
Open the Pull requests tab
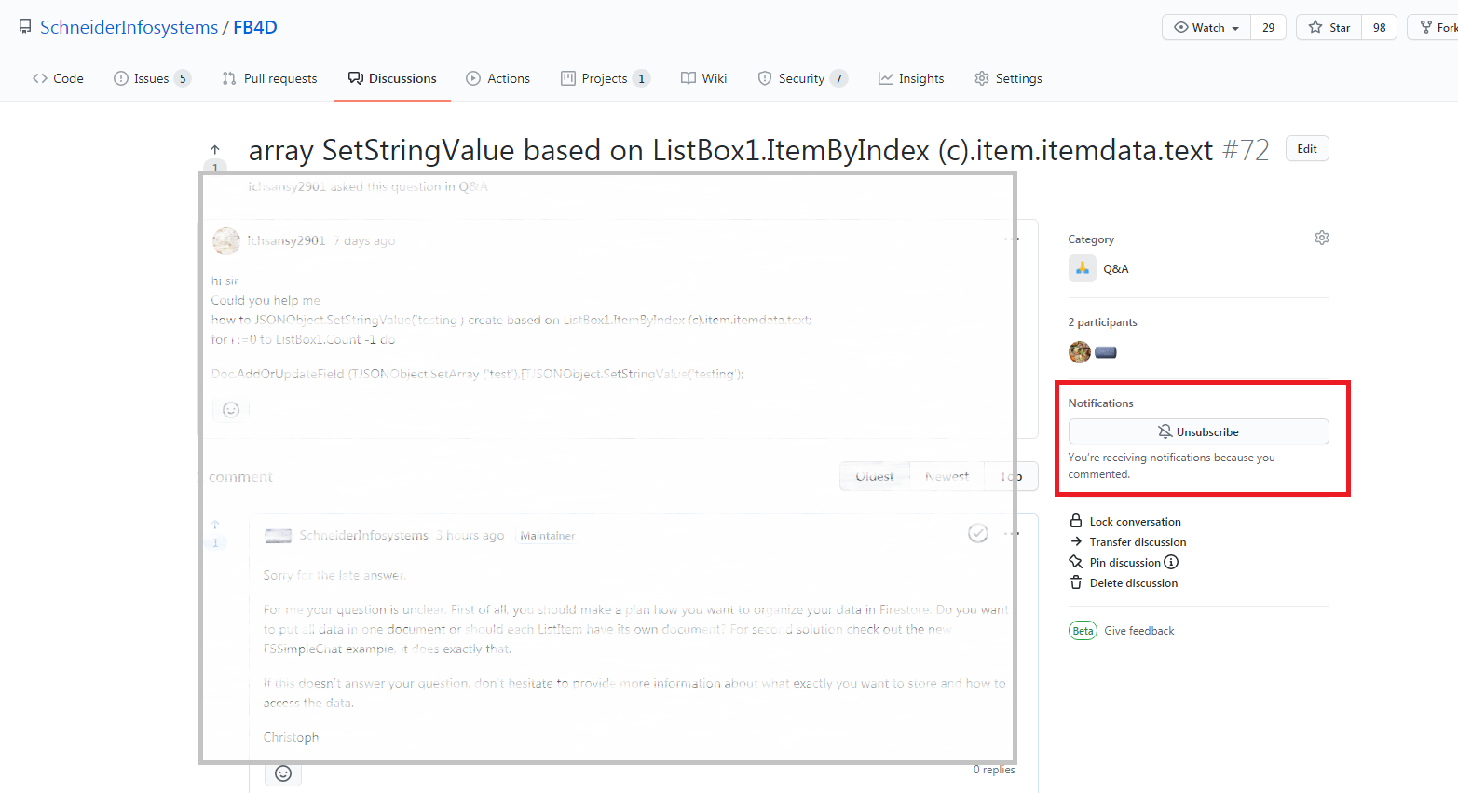270,78
